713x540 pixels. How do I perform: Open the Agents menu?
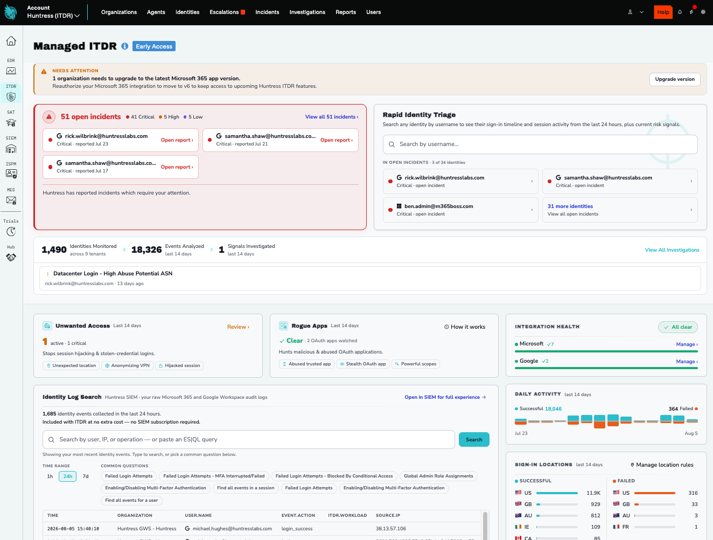156,12
